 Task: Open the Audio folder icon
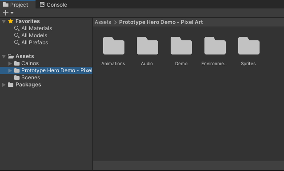pyautogui.click(x=148, y=46)
